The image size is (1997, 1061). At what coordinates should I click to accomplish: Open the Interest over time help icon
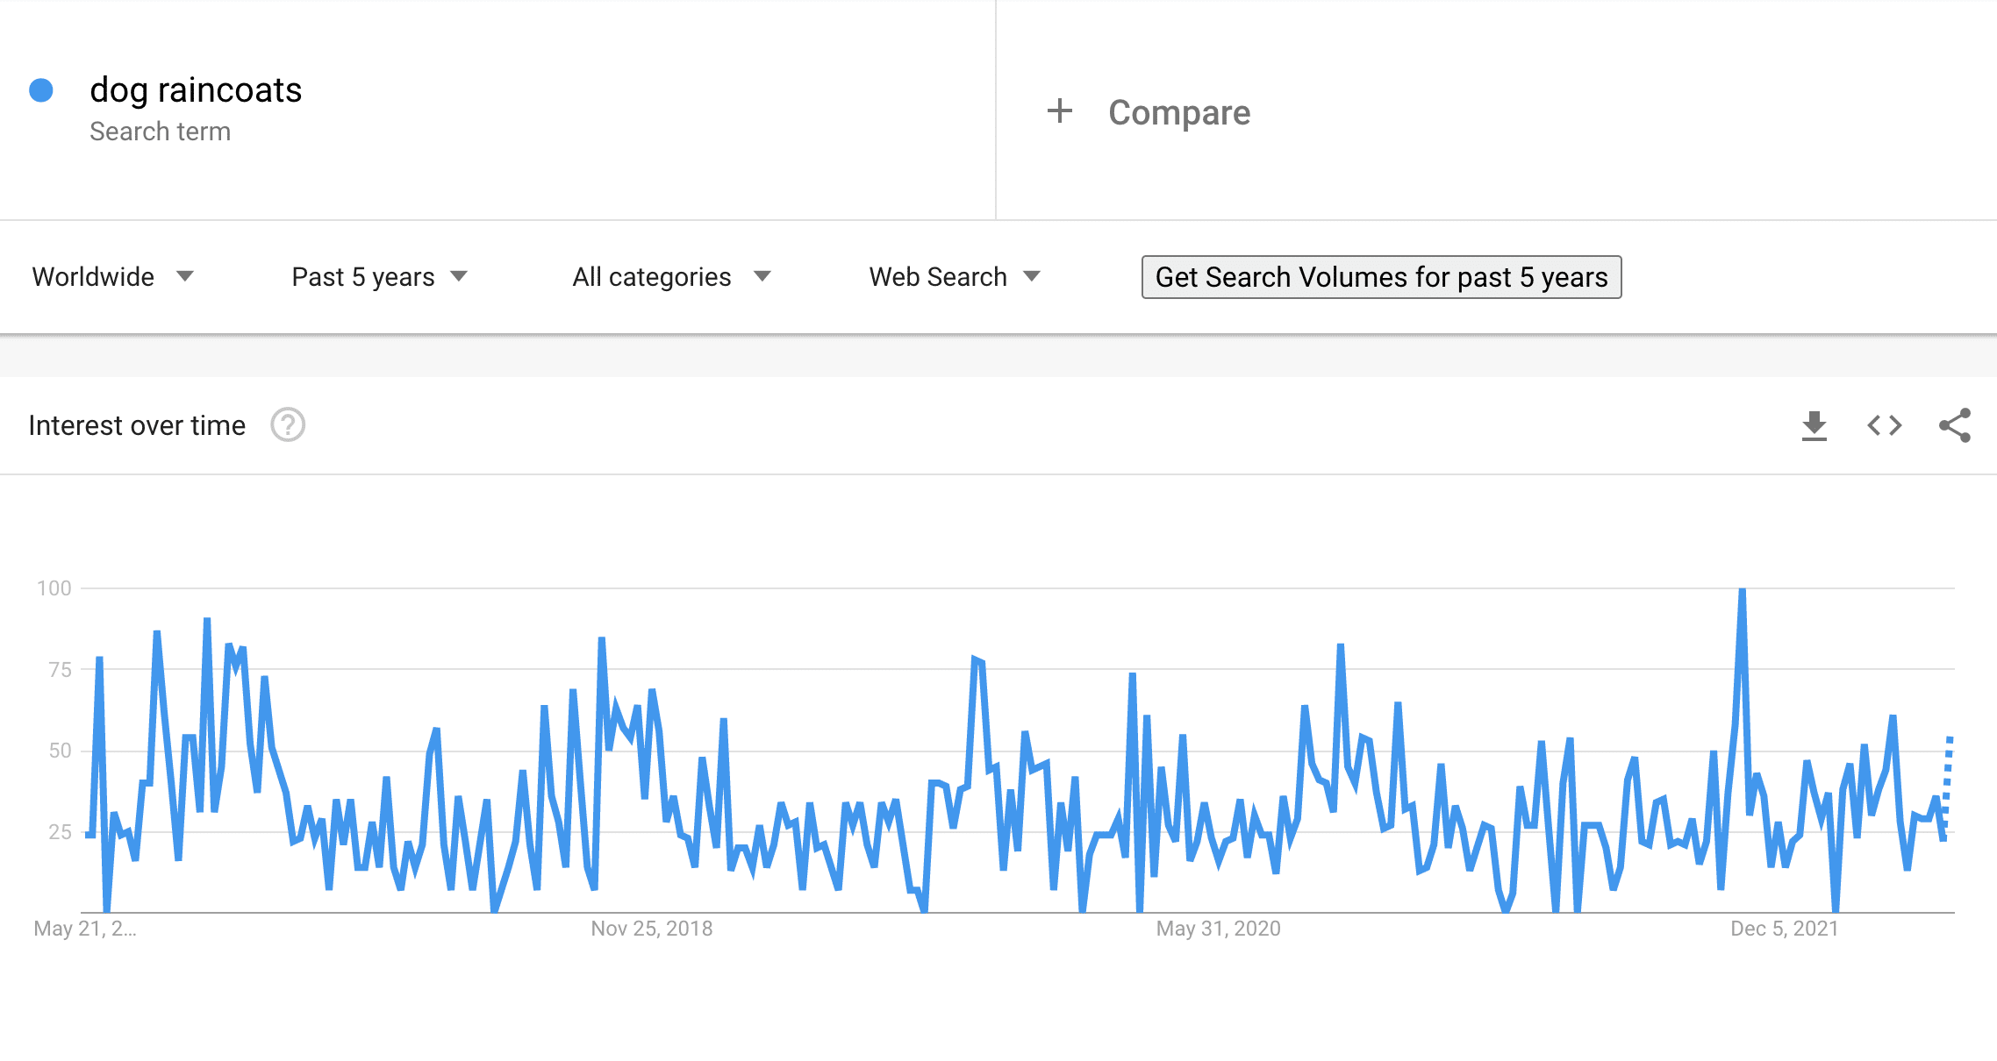288,425
